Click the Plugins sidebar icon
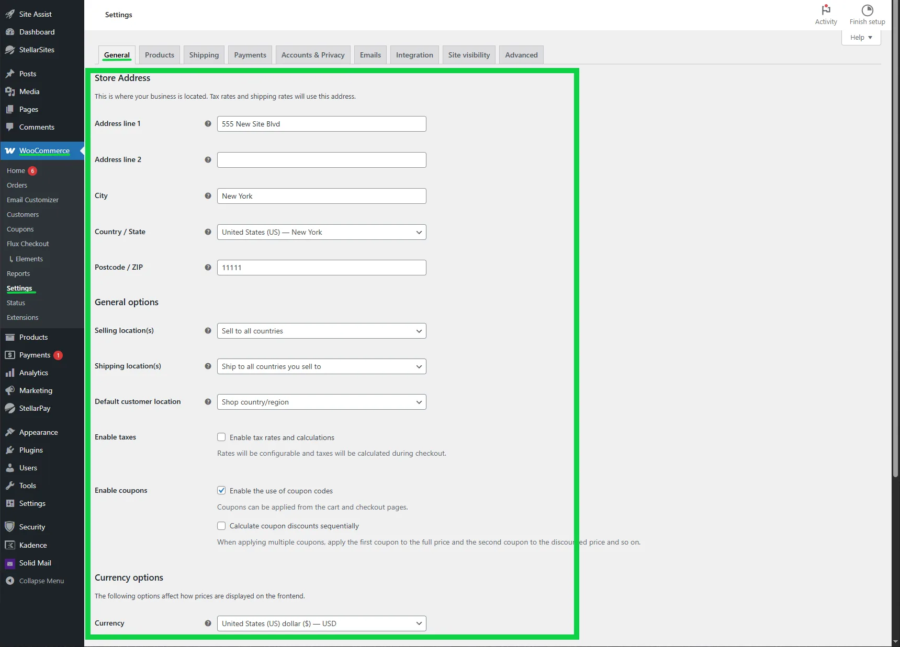900x647 pixels. 10,450
